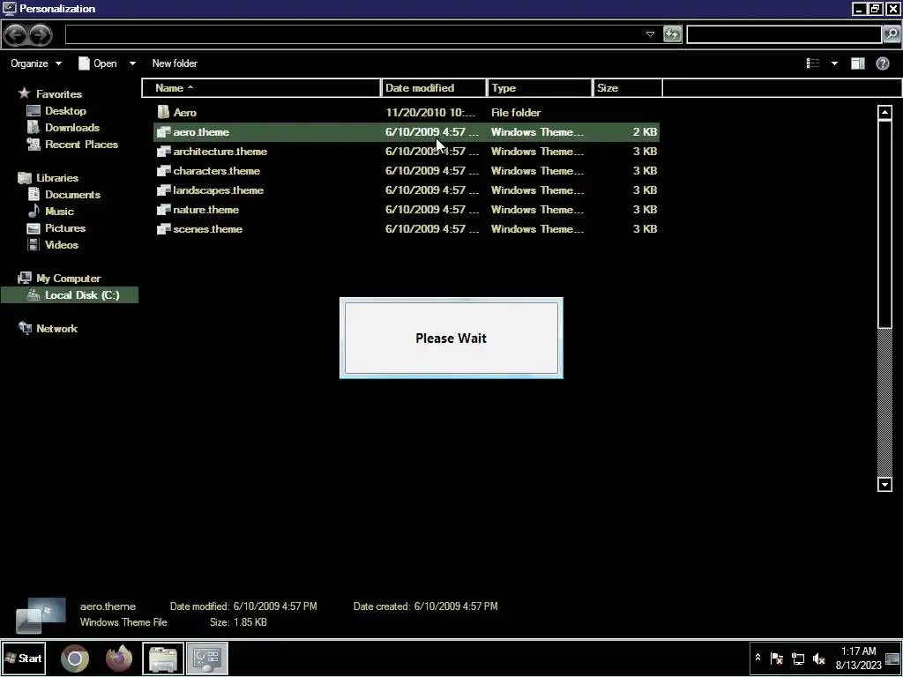Select the Favorites star heading
The height and width of the screenshot is (677, 903).
[x=50, y=93]
